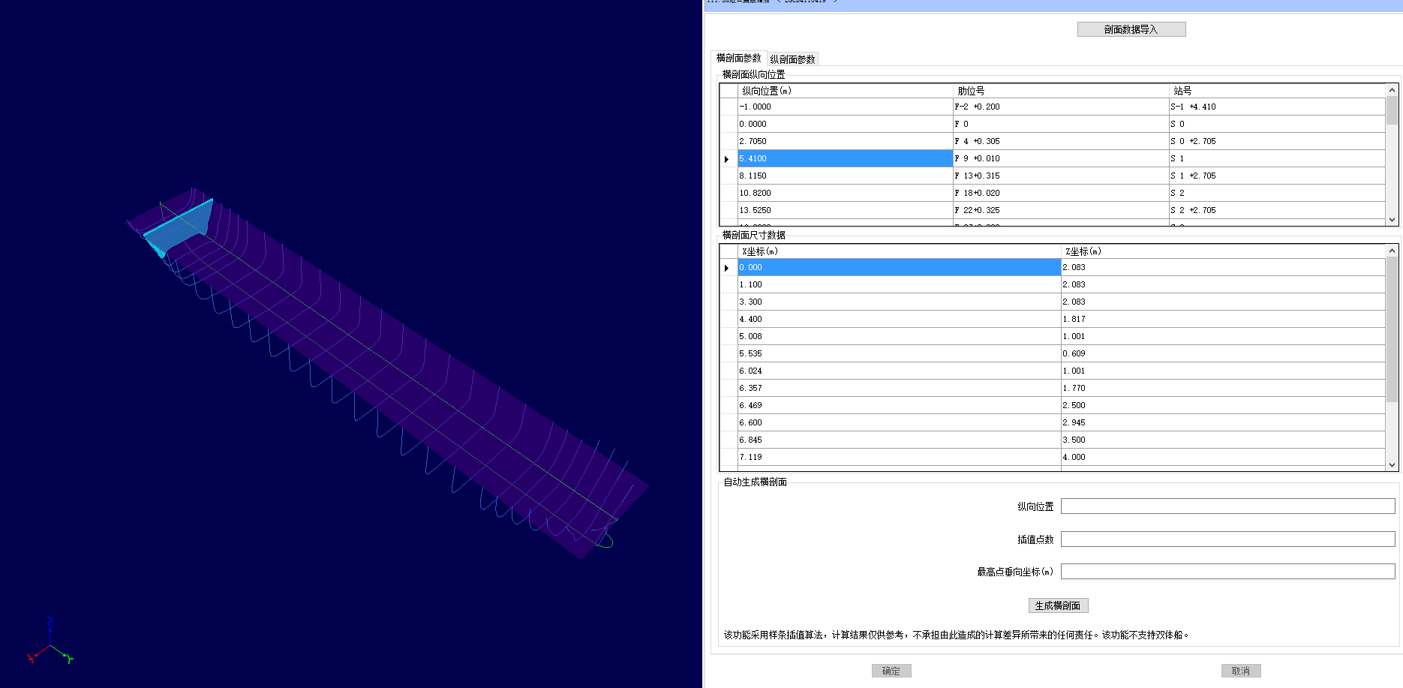Viewport: 1403px width, 688px height.
Task: Select the 最高点垂向坐标(m) input field
Action: click(x=1227, y=572)
